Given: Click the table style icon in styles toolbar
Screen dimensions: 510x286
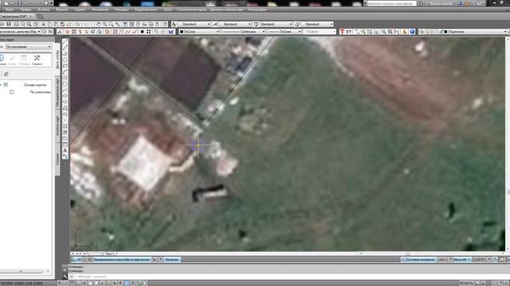Looking at the screenshot, I should point(256,25).
